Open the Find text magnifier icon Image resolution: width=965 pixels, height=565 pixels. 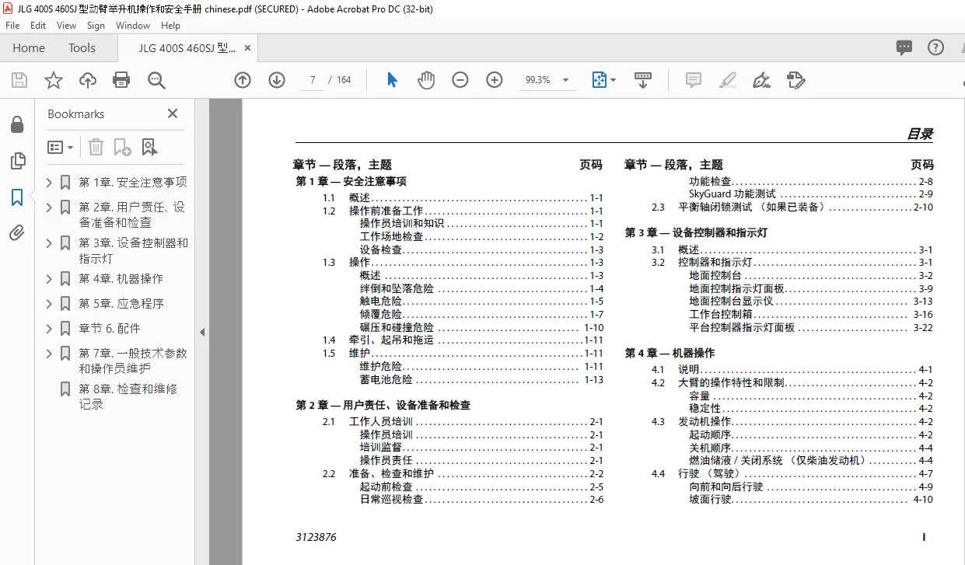(156, 80)
